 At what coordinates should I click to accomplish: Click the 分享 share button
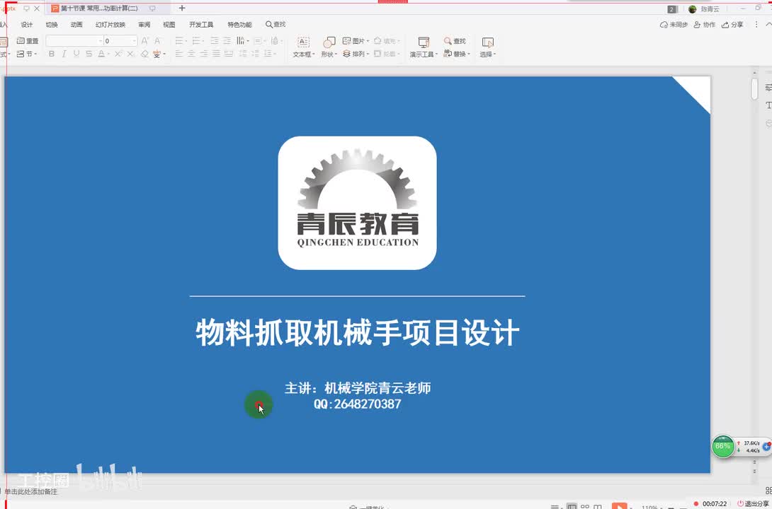click(732, 25)
